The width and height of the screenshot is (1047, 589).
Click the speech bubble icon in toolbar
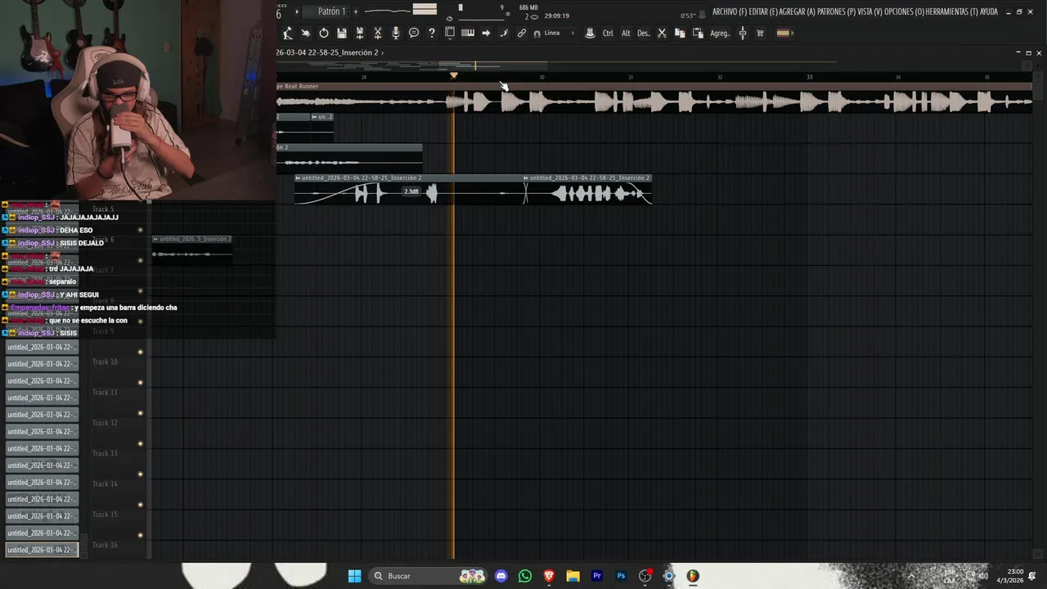414,34
